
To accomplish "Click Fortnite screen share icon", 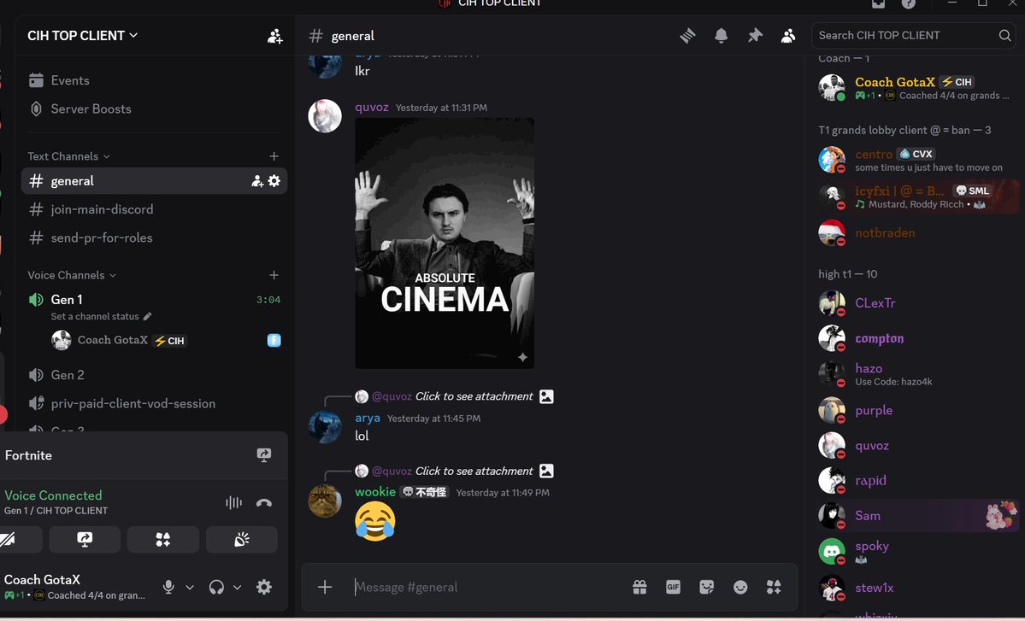I will [x=264, y=455].
